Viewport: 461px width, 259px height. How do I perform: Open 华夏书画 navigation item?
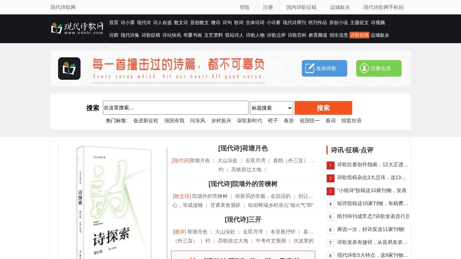(x=193, y=35)
